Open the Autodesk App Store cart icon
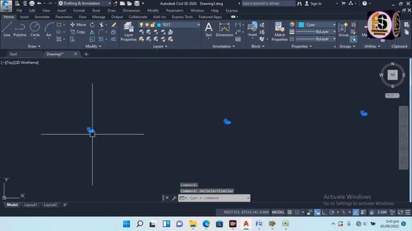This screenshot has width=412, height=231. pos(343,3)
